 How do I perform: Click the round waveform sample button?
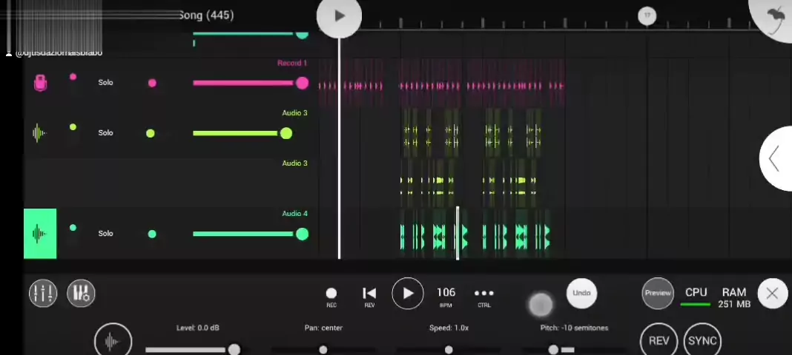point(113,341)
